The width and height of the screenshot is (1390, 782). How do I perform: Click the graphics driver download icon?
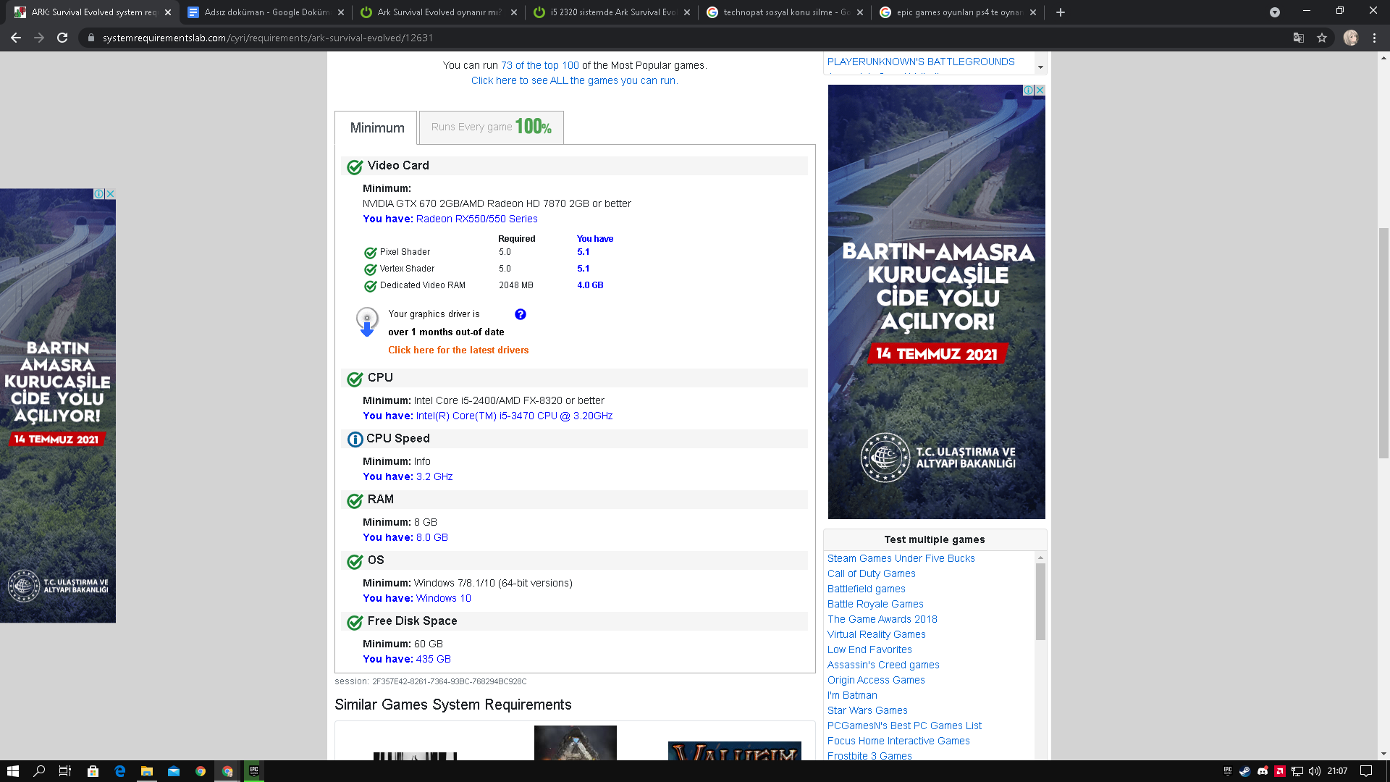[367, 321]
